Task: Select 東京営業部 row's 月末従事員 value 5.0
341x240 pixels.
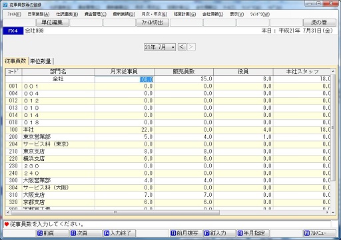Action: (x=125, y=137)
